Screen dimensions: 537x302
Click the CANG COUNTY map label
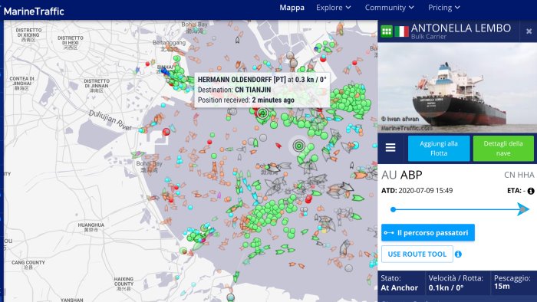[28, 263]
